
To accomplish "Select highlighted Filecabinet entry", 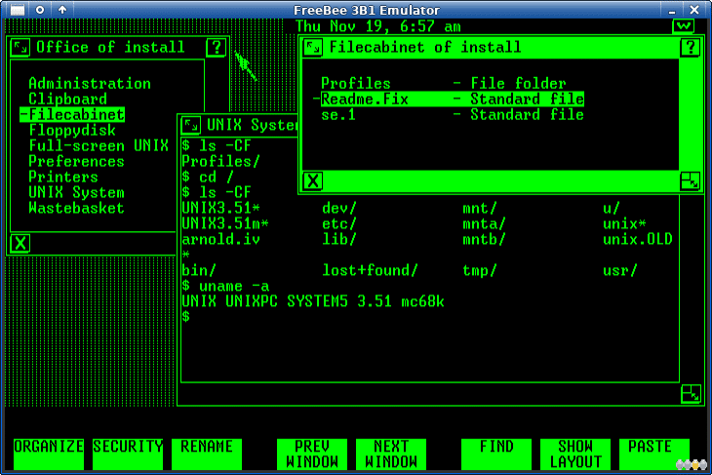I will 72,114.
